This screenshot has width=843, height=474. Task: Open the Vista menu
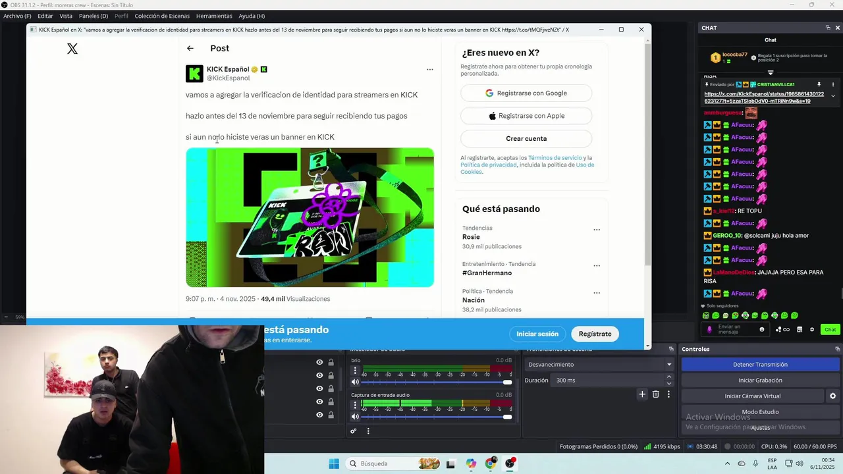[x=66, y=16]
